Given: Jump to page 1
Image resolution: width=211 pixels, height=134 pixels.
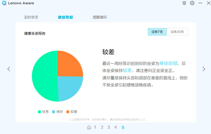Looking at the screenshot, I should (95, 127).
